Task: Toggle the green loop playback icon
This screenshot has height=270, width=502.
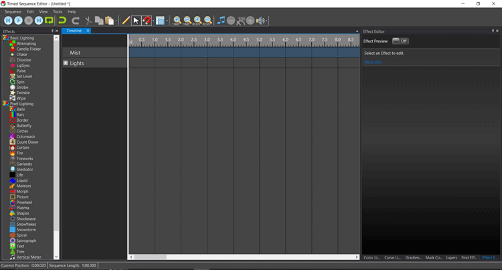Action: point(49,21)
